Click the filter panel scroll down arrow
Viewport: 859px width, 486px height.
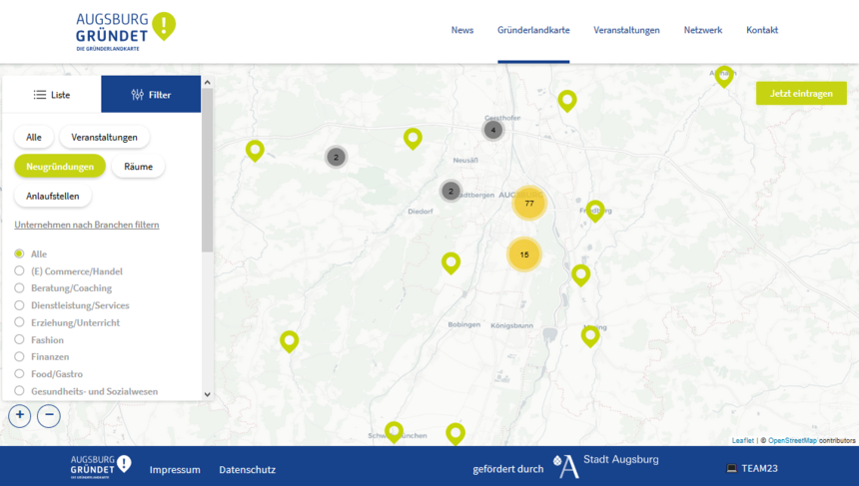pyautogui.click(x=207, y=394)
